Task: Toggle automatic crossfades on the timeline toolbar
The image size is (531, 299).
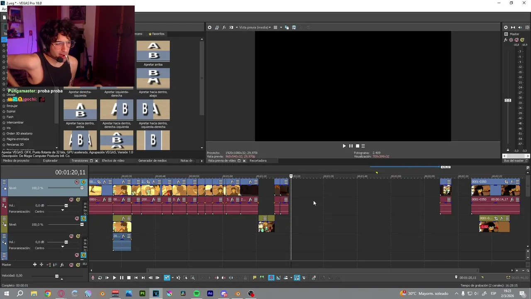Action: pyautogui.click(x=278, y=278)
